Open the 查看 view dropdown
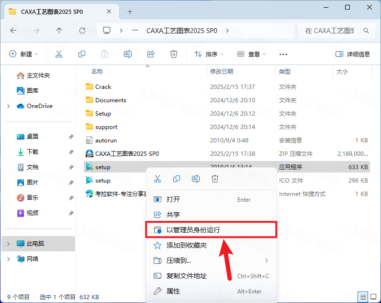 tap(250, 54)
